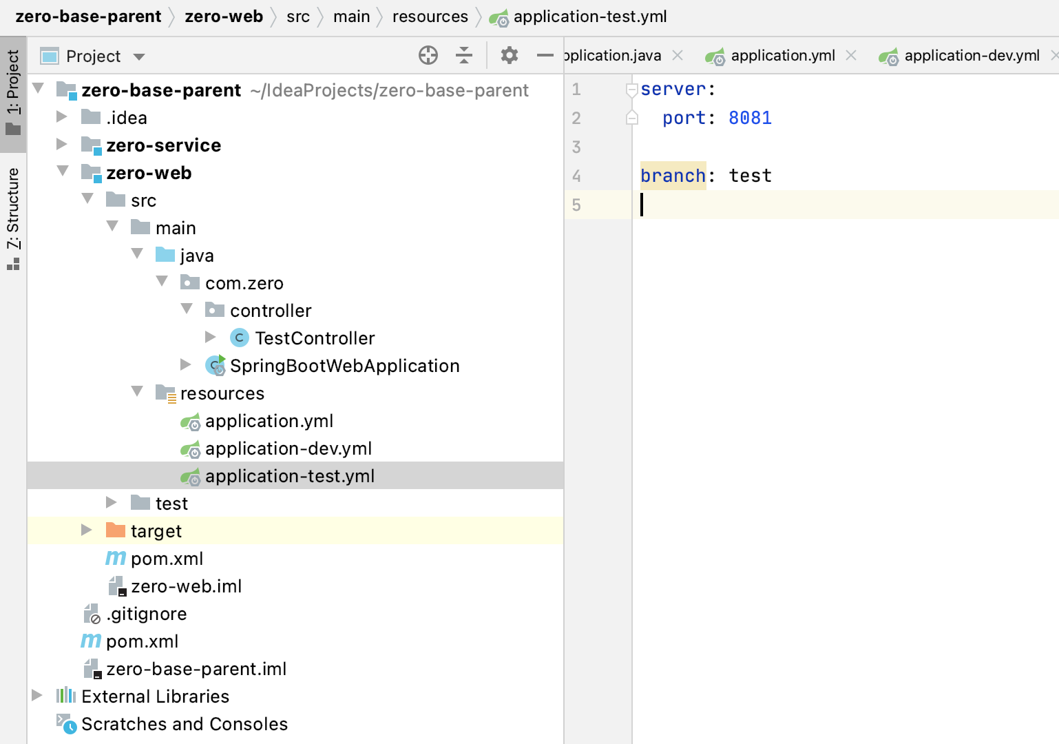
Task: Expand the zero-service module
Action: pos(62,144)
